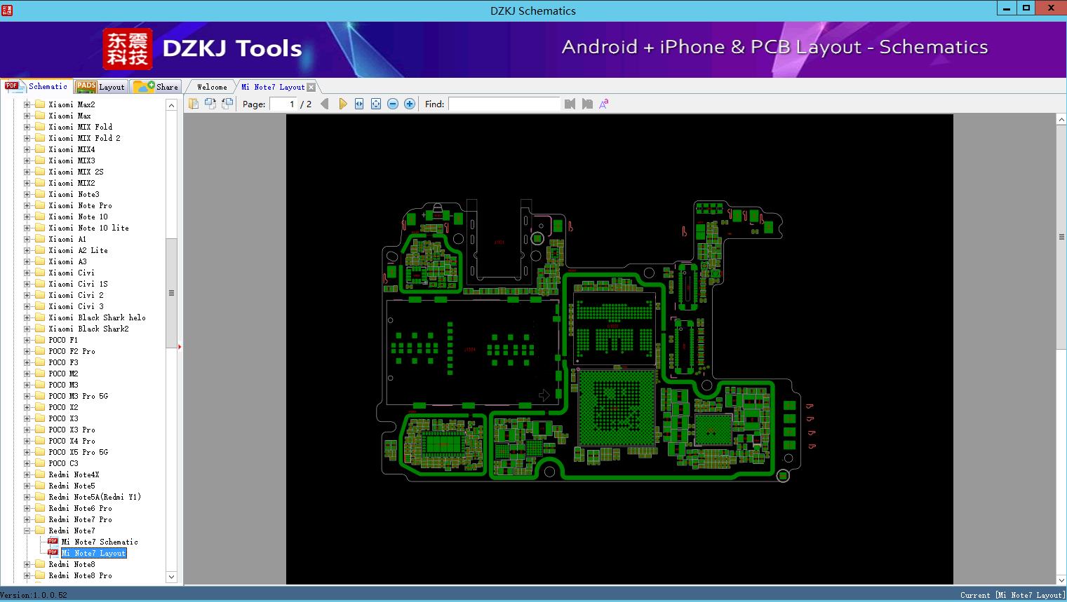
Task: Click the next page arrow in toolbar
Action: tap(342, 104)
